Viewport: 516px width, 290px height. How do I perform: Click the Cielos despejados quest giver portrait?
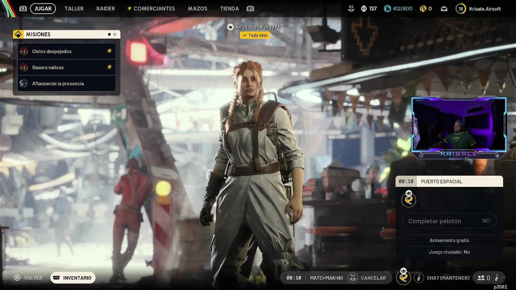24,51
